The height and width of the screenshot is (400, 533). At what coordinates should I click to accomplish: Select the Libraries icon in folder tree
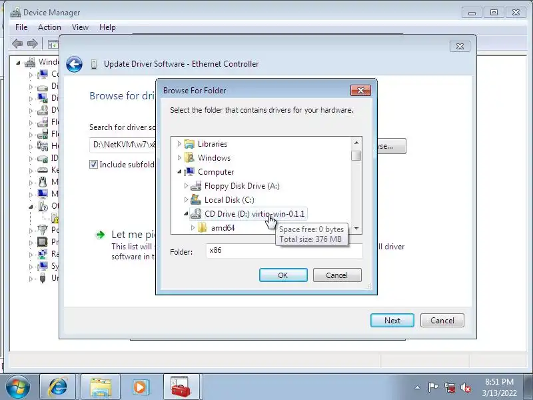coord(189,144)
